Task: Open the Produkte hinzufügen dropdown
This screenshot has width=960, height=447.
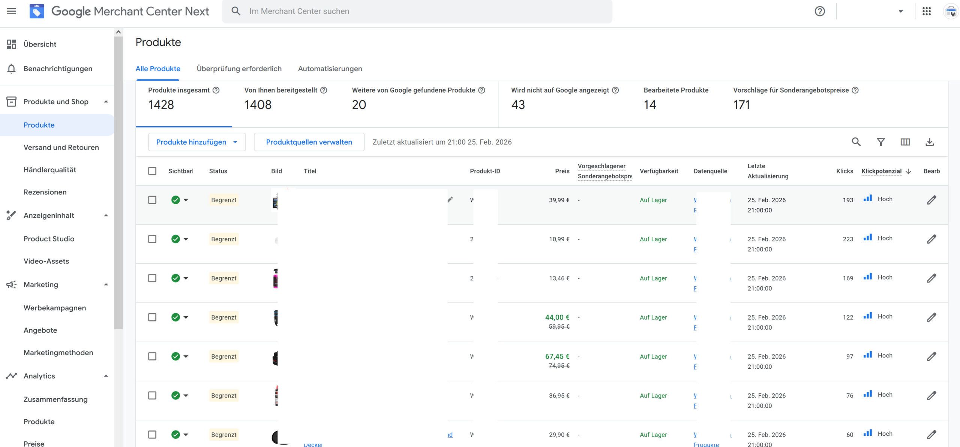Action: coord(197,142)
